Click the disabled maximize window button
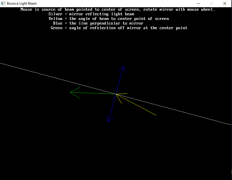The image size is (232, 180). 211,3
